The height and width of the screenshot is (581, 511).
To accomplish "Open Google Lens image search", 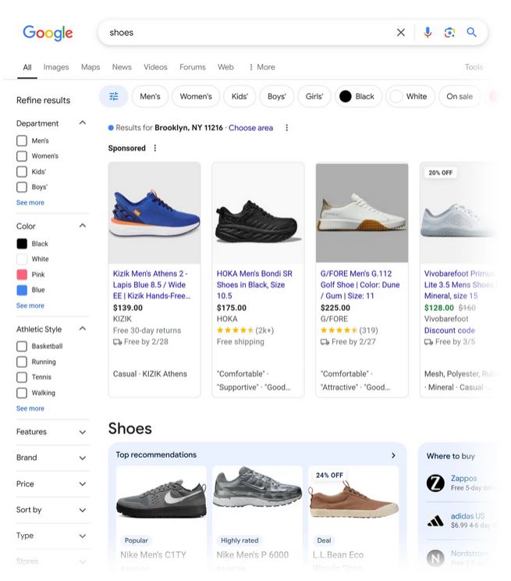I will [x=449, y=33].
